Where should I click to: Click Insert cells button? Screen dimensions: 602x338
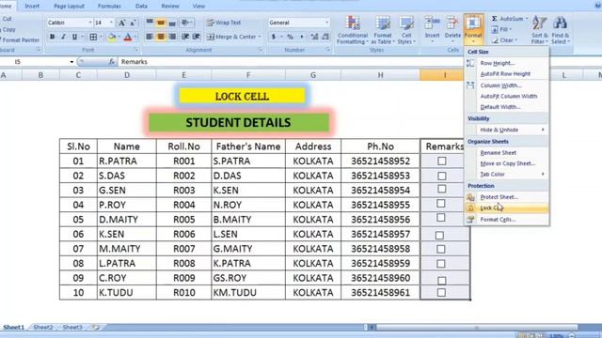(x=433, y=29)
